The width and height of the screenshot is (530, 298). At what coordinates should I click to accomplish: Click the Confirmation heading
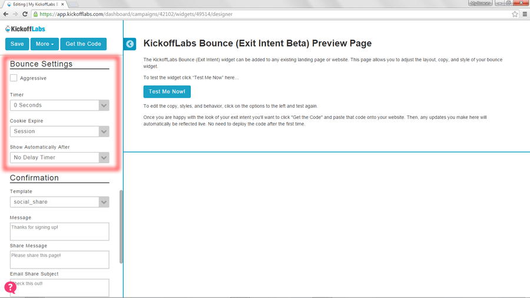coord(34,178)
